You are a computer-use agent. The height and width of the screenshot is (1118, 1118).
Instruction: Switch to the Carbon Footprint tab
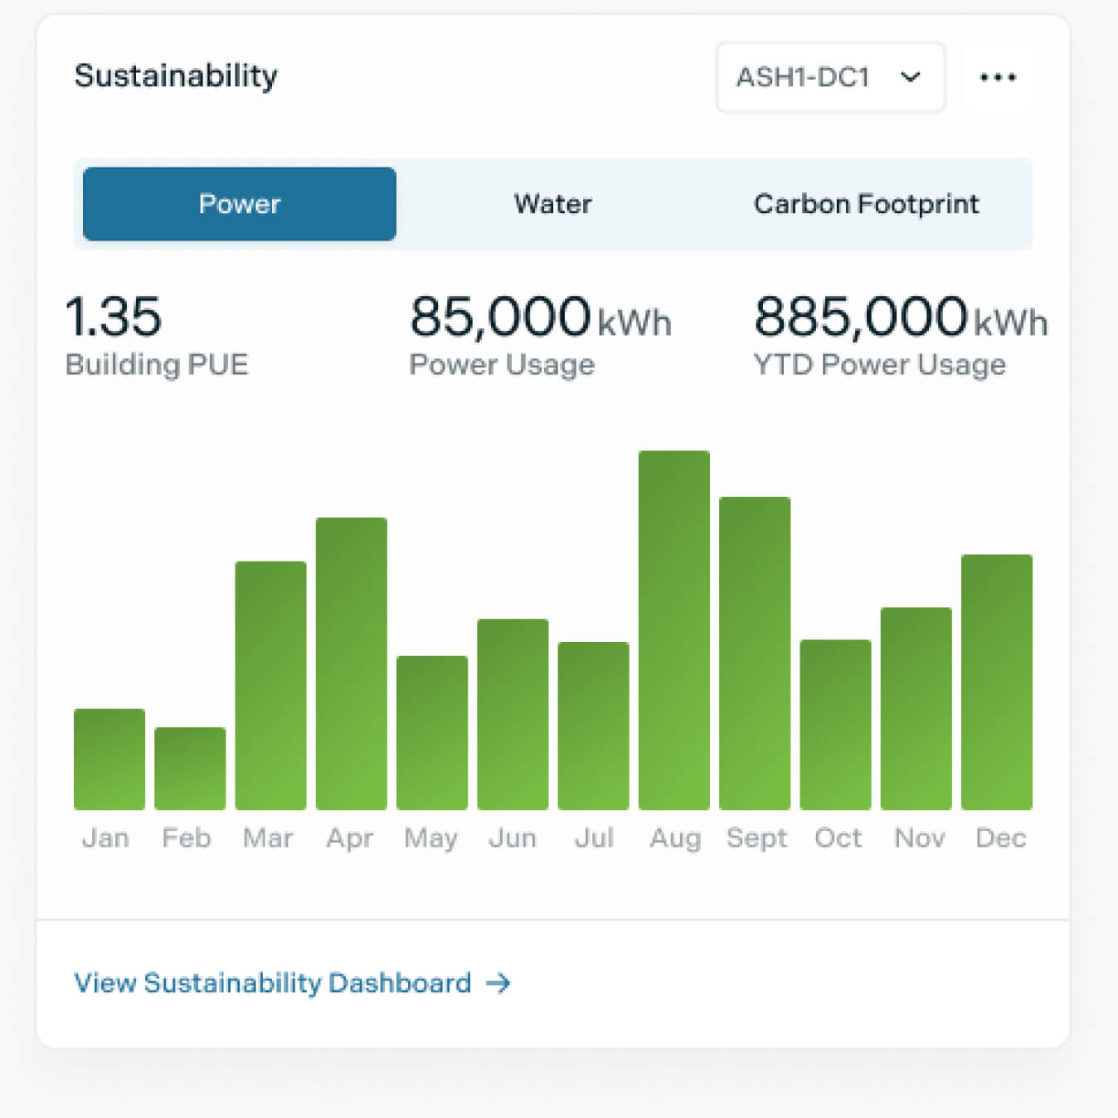(866, 204)
